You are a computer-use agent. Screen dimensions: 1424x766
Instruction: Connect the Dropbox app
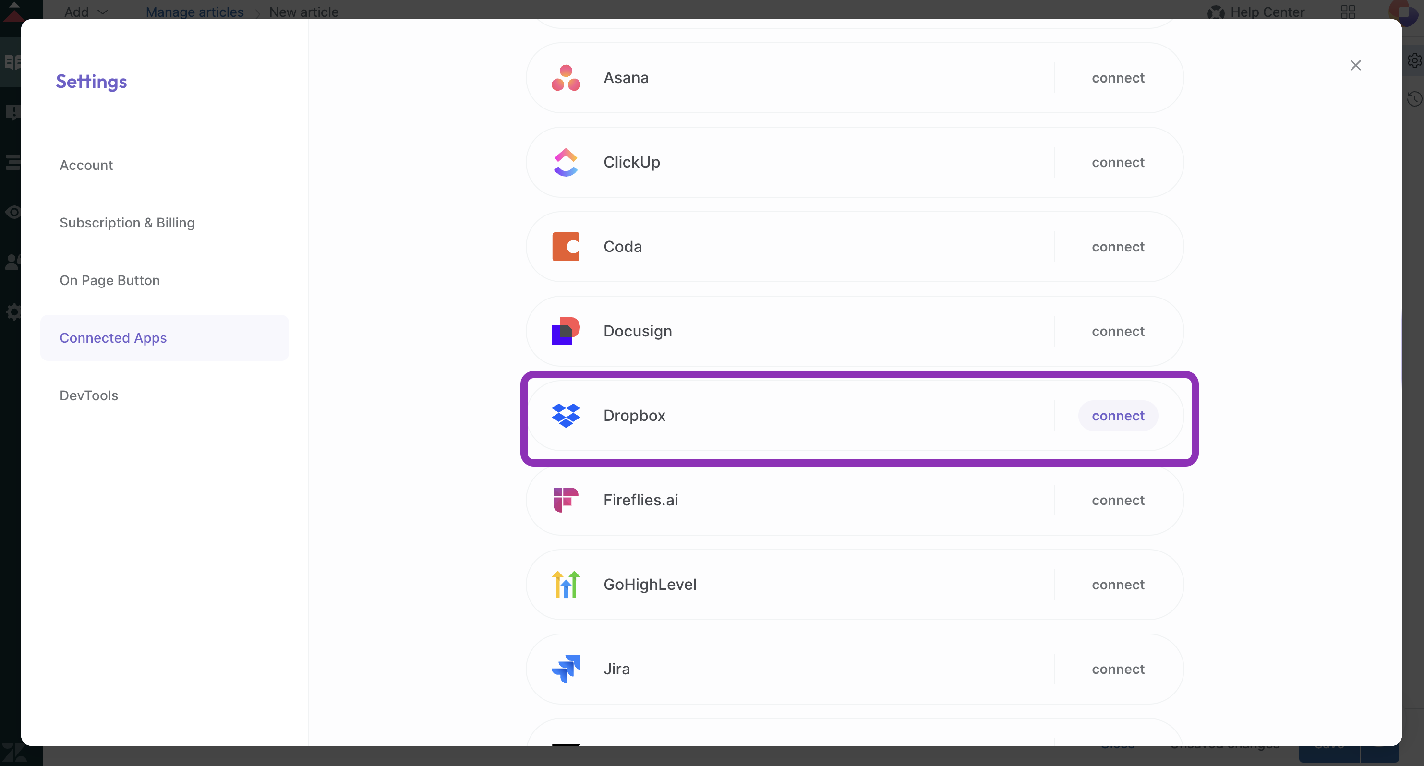point(1118,416)
